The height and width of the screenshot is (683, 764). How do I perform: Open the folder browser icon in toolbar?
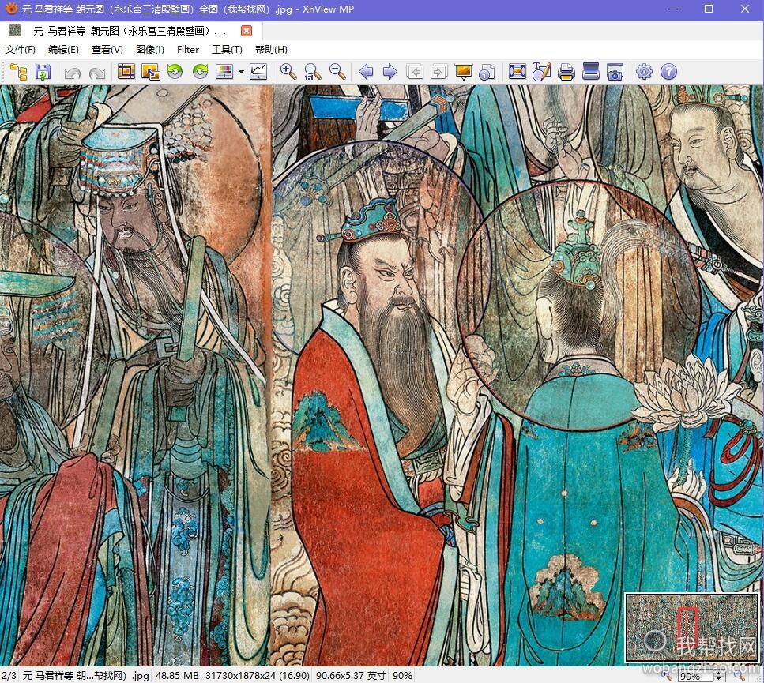(19, 72)
